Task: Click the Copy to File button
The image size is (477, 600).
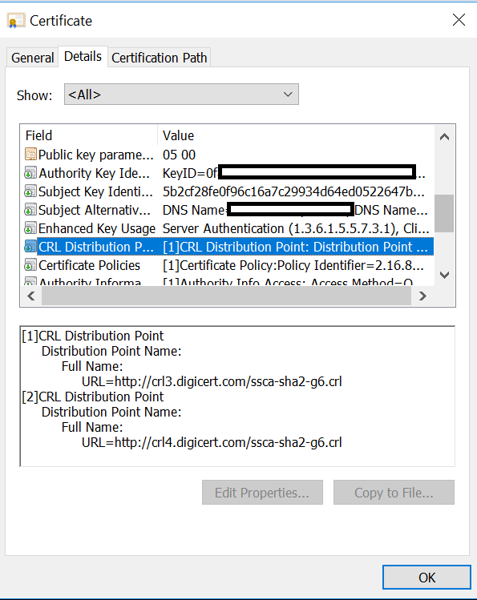Action: [394, 493]
